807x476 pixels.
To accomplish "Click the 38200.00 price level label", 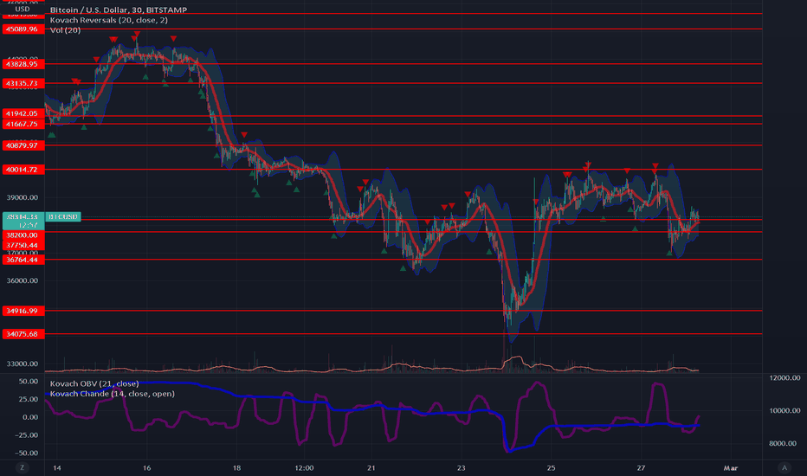I will pyautogui.click(x=23, y=235).
